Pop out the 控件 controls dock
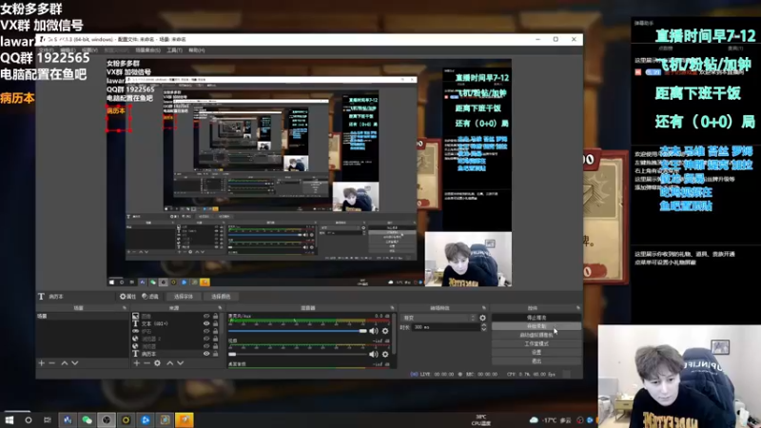This screenshot has height=428, width=761. click(578, 307)
